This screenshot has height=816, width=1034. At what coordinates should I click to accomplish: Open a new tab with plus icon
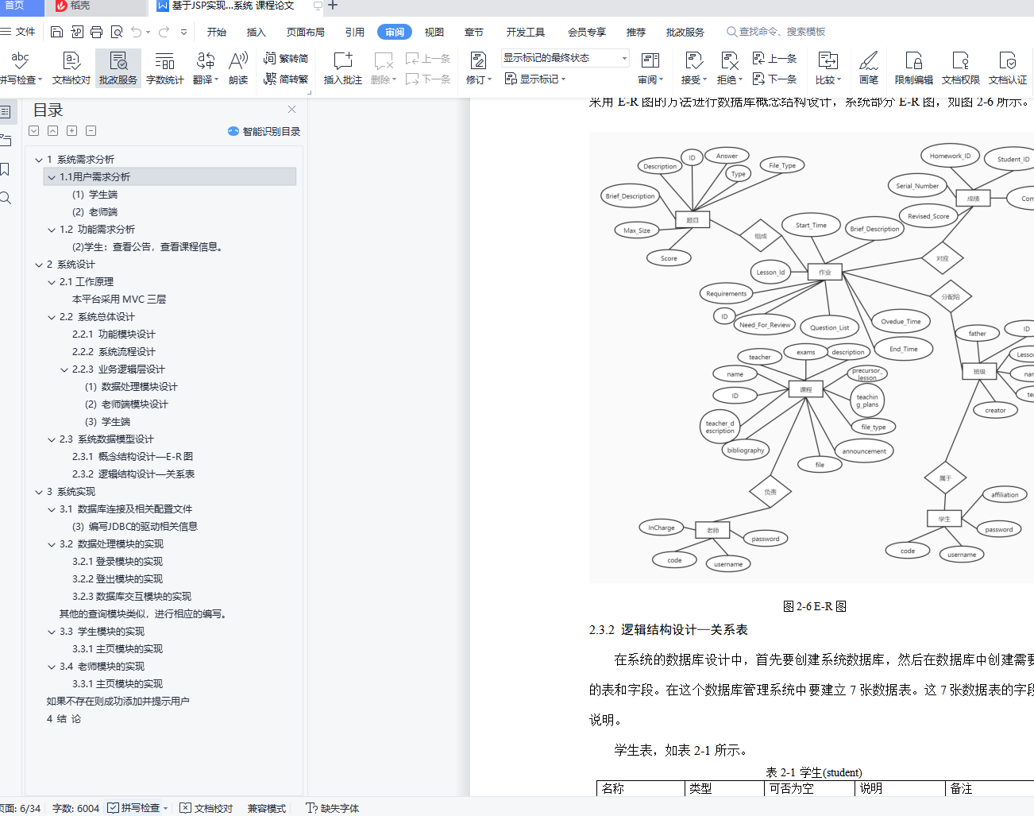334,6
